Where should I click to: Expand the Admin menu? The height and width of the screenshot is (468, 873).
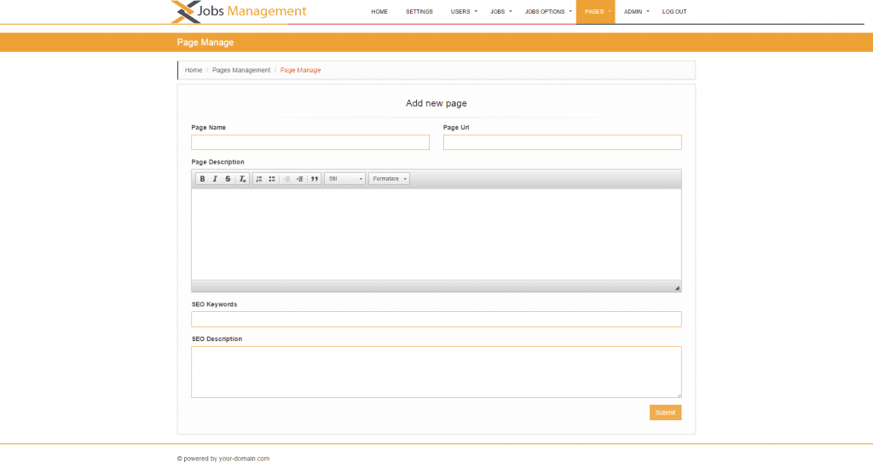[636, 12]
